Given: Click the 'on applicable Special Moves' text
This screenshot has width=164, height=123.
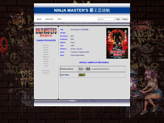Looking at the screenshot, I should coord(100,69).
